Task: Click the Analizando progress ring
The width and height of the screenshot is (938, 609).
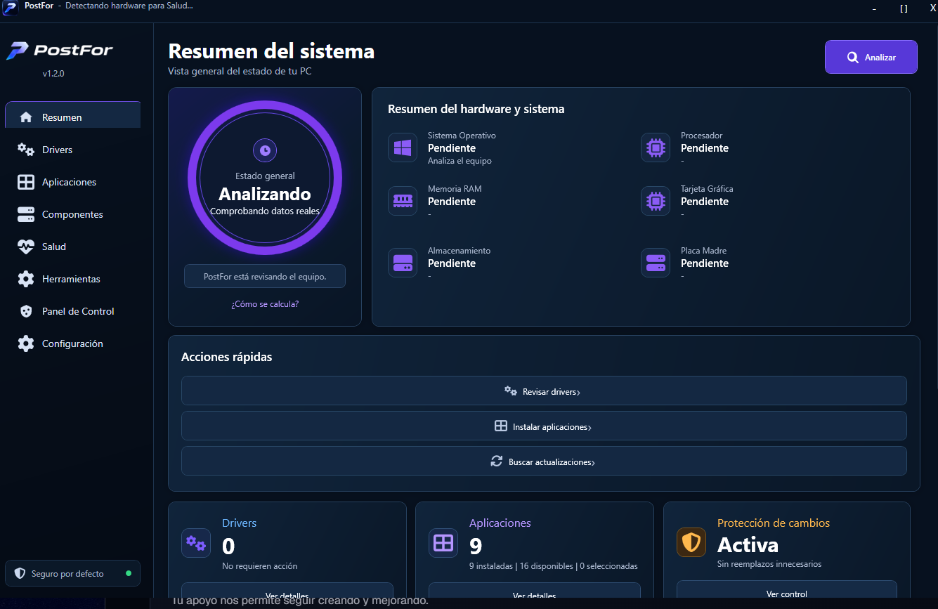Action: click(x=265, y=178)
